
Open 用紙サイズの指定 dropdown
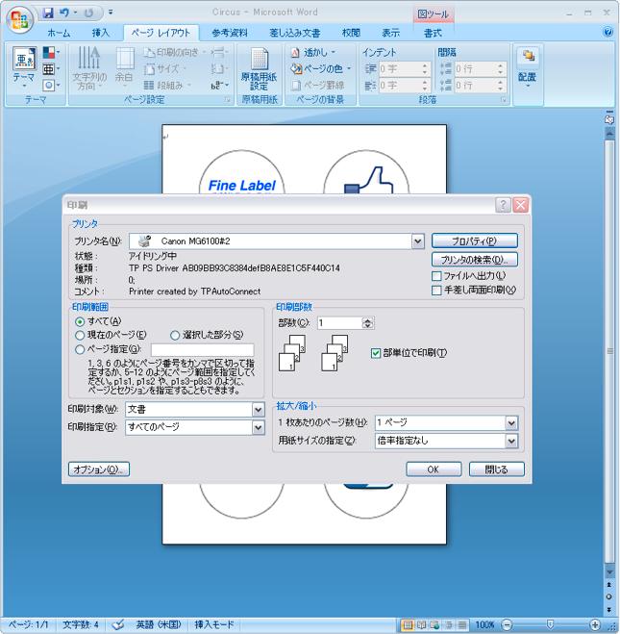click(511, 442)
